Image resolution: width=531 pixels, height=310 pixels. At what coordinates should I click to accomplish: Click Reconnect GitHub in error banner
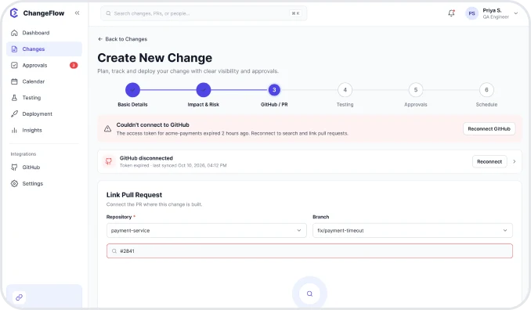coord(489,129)
